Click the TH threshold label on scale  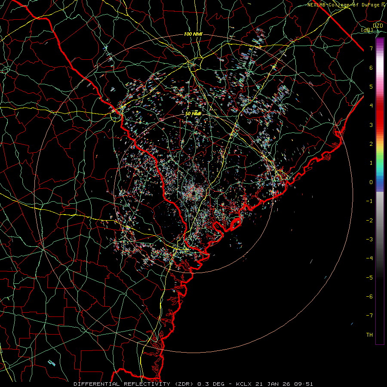(x=369, y=335)
